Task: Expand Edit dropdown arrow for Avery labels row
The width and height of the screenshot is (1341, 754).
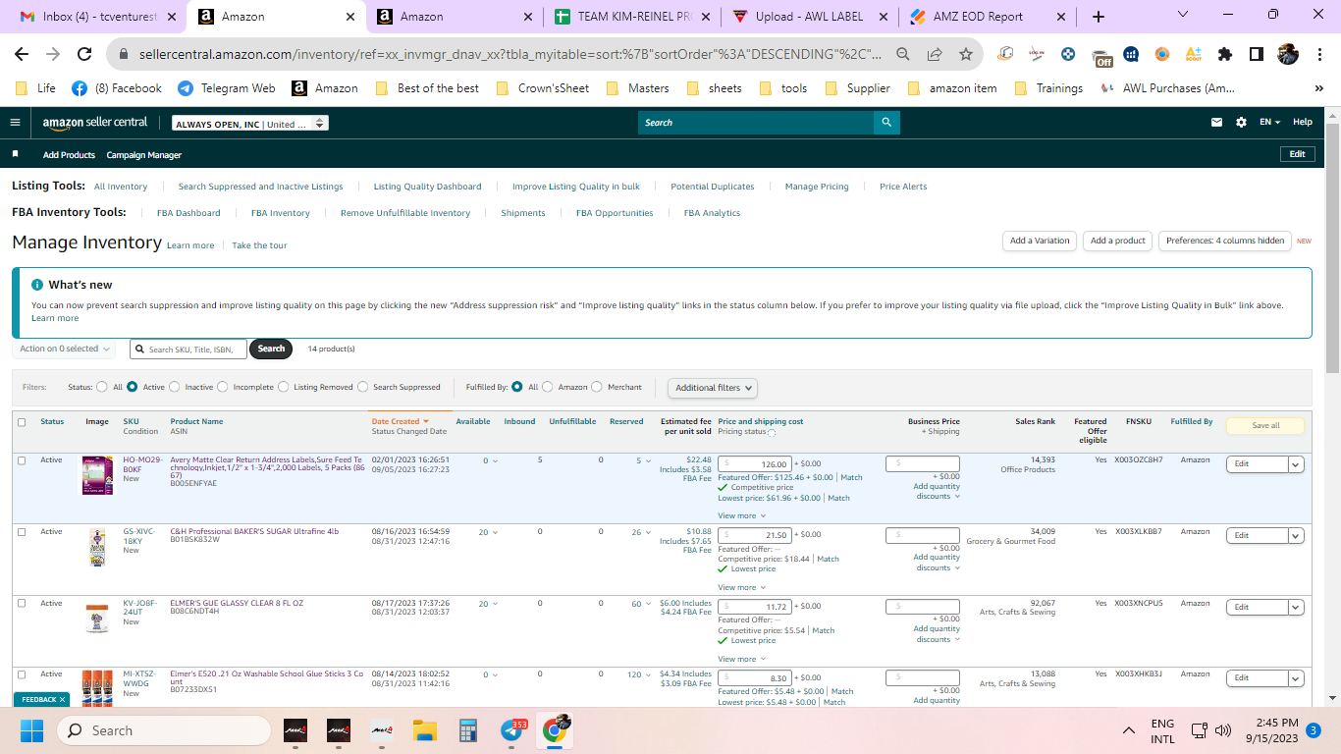Action: click(1296, 464)
